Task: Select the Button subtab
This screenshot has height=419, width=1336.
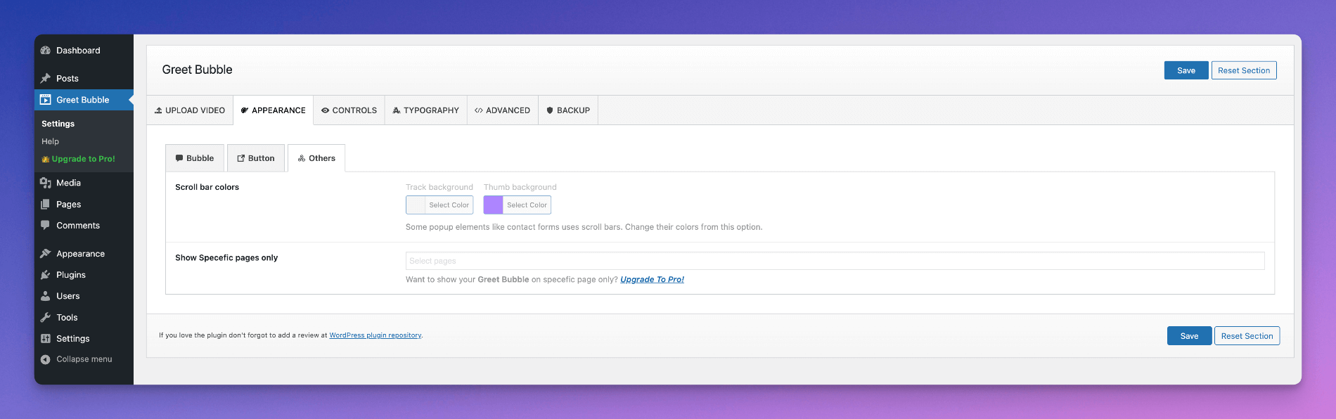Action: tap(256, 158)
